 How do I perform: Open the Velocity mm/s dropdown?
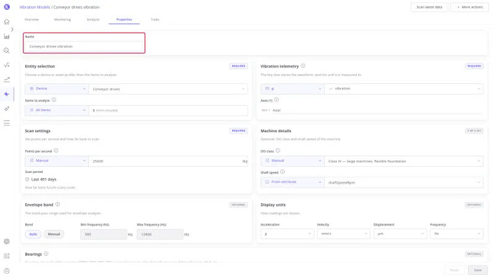343,234
